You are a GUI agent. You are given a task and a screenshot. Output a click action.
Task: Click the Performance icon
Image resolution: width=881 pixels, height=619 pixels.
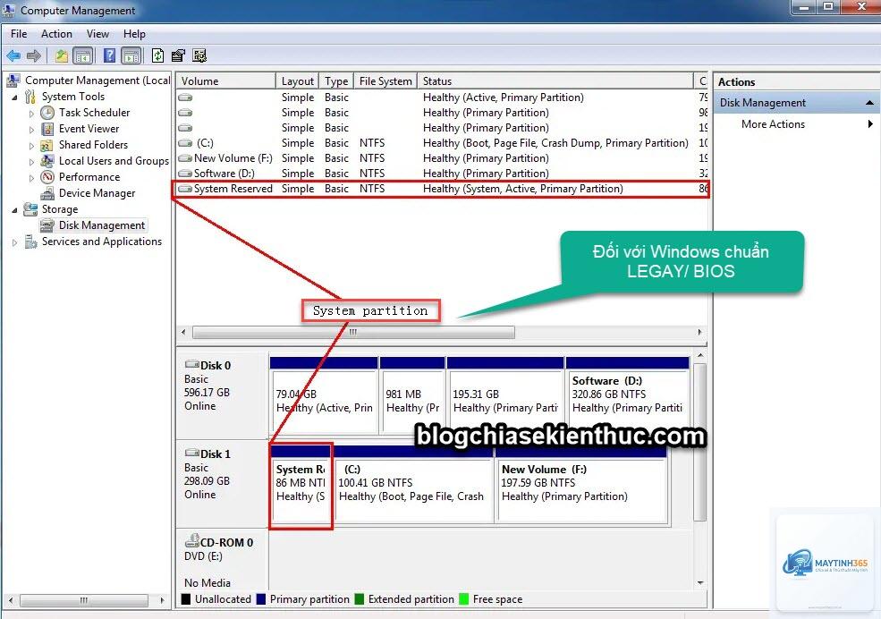click(47, 177)
